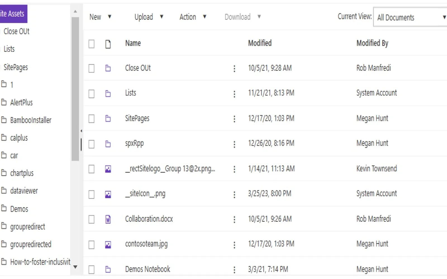The image size is (447, 279).
Task: Open the All Documents view dropdown
Action: 410,17
